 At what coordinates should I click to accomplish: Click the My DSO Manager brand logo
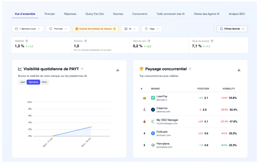(x=153, y=122)
